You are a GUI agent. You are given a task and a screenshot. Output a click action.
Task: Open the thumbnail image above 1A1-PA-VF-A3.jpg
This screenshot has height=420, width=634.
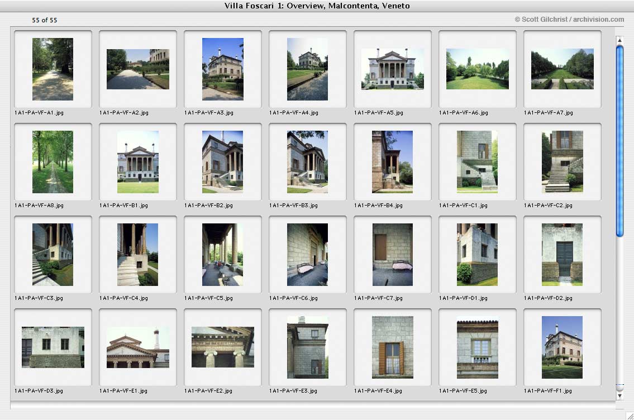pyautogui.click(x=223, y=69)
